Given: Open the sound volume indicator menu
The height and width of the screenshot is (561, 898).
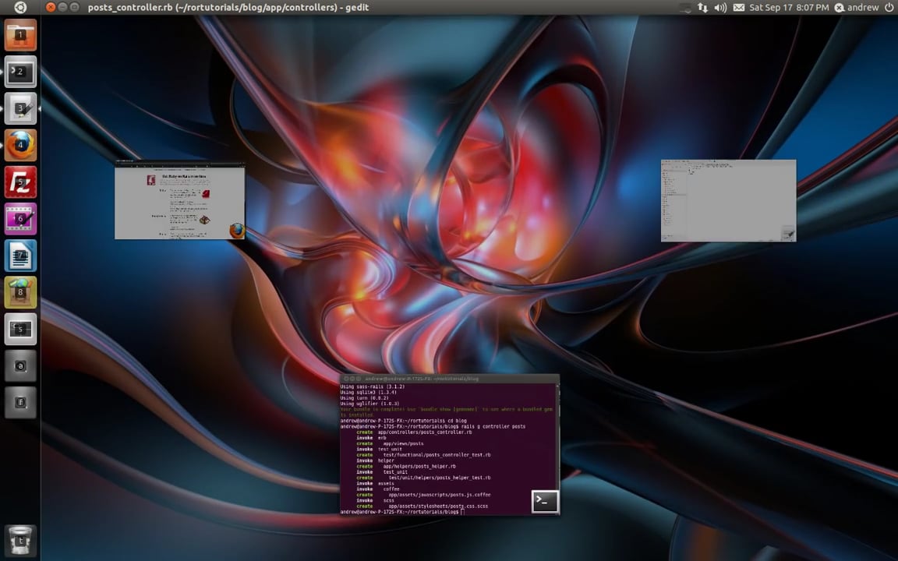Looking at the screenshot, I should pyautogui.click(x=720, y=7).
